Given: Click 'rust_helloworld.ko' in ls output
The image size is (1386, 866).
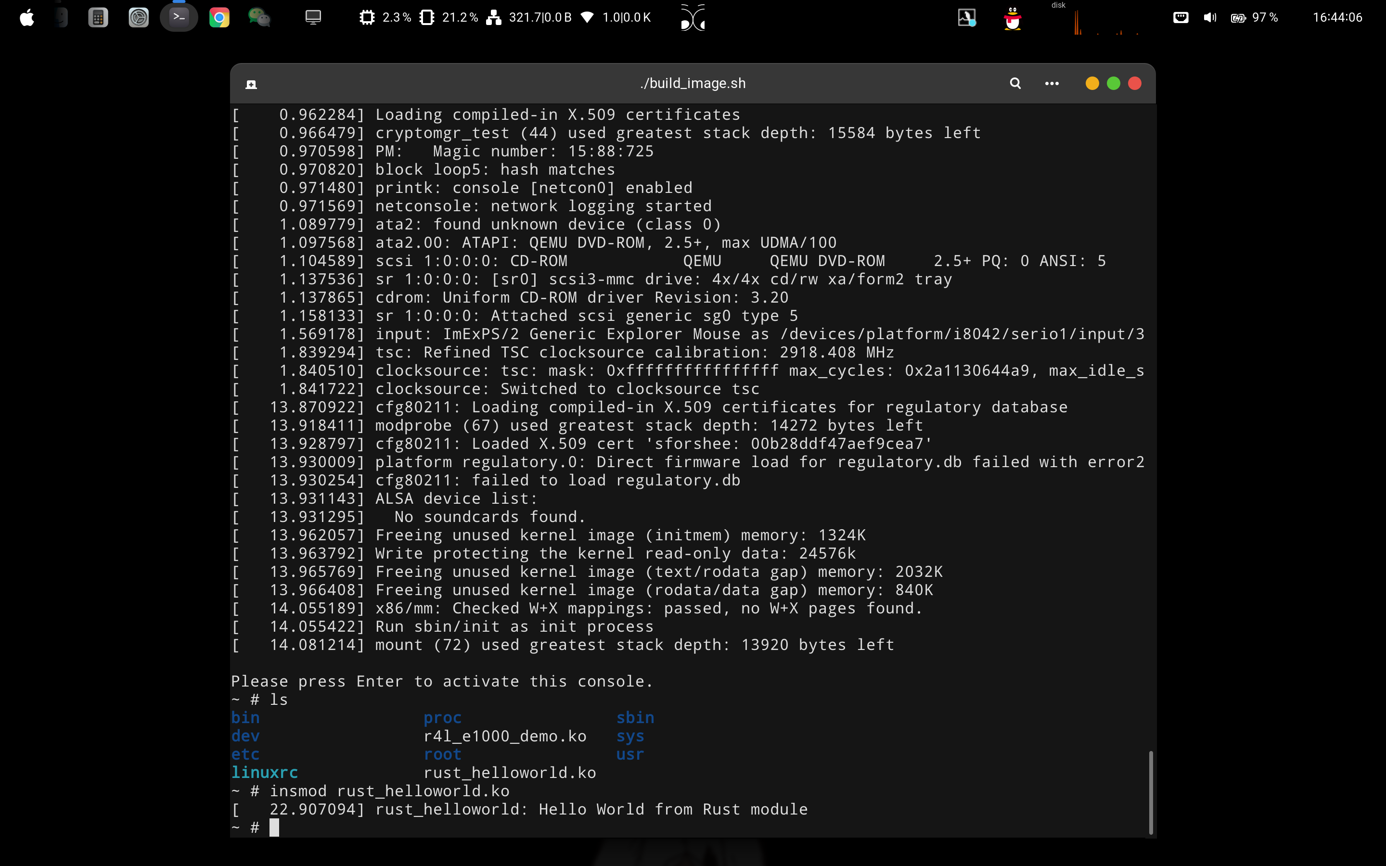Looking at the screenshot, I should click(x=510, y=773).
